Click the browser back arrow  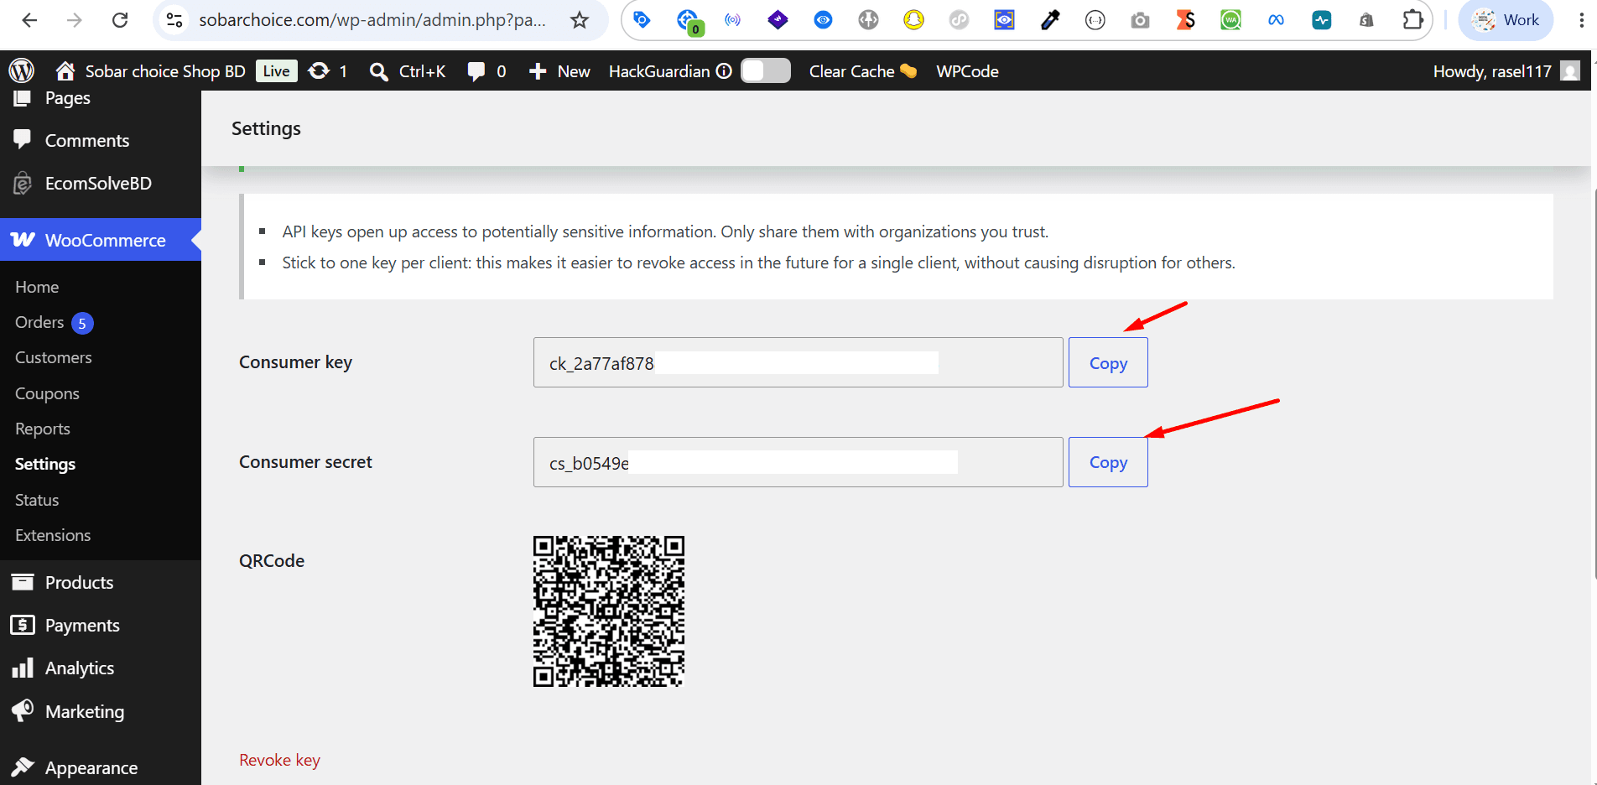[x=29, y=20]
